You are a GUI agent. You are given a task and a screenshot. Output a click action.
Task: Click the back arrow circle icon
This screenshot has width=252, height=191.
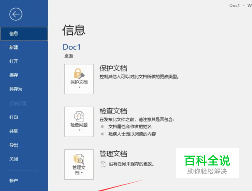tap(16, 14)
